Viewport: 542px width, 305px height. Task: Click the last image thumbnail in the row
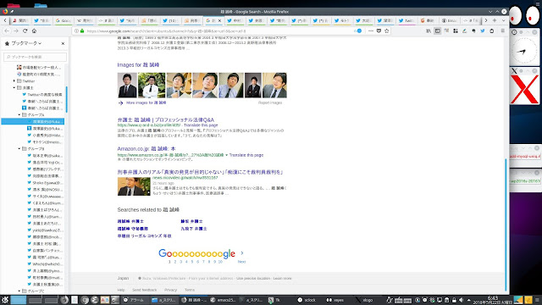[274, 86]
